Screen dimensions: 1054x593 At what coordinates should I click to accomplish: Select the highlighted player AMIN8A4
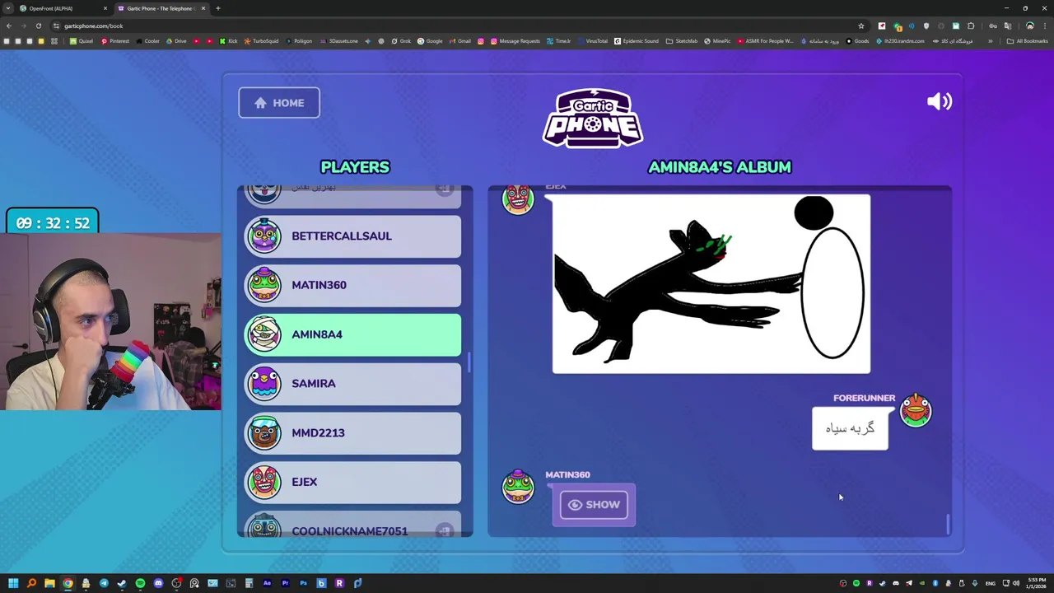pyautogui.click(x=353, y=334)
